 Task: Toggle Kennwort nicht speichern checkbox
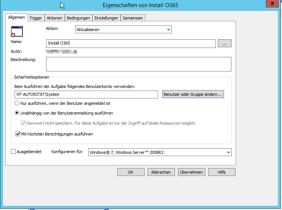[x=23, y=123]
